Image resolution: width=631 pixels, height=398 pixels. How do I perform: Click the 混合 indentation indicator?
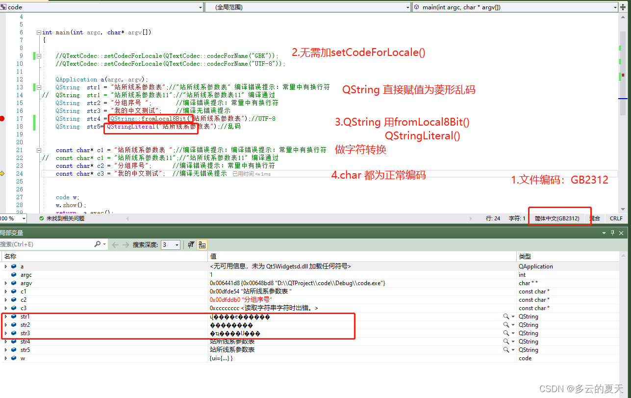tap(594, 218)
